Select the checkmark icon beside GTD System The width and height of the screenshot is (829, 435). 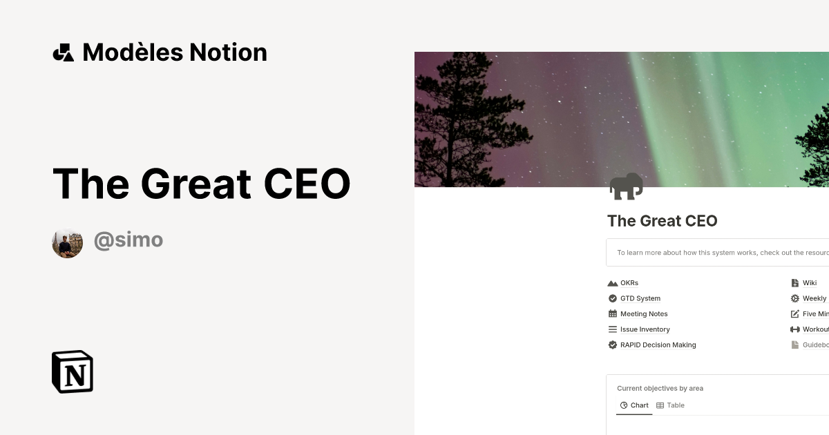(x=612, y=298)
